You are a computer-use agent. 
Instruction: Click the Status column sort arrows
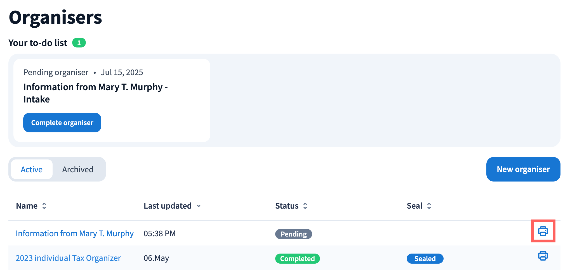(305, 206)
